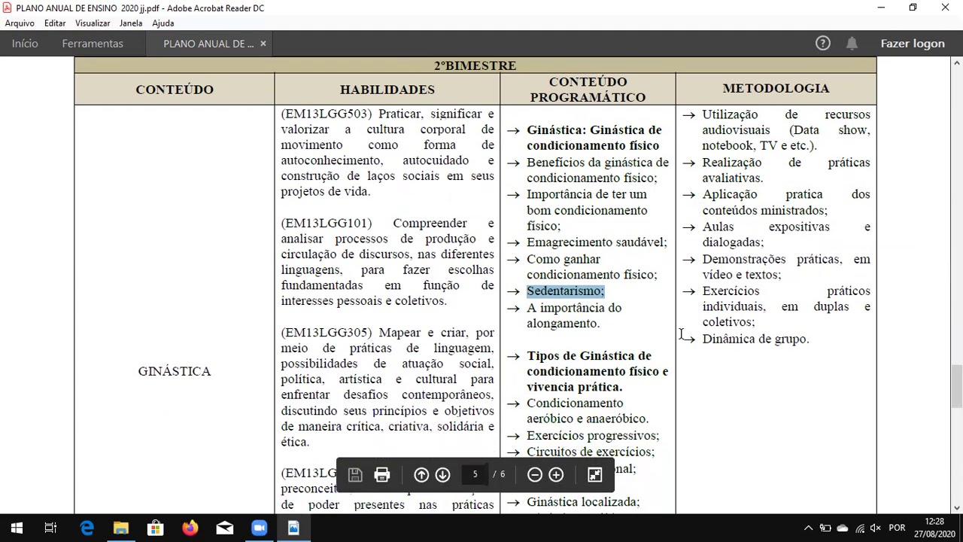The height and width of the screenshot is (542, 963).
Task: Click the POR language indicator
Action: (x=898, y=528)
